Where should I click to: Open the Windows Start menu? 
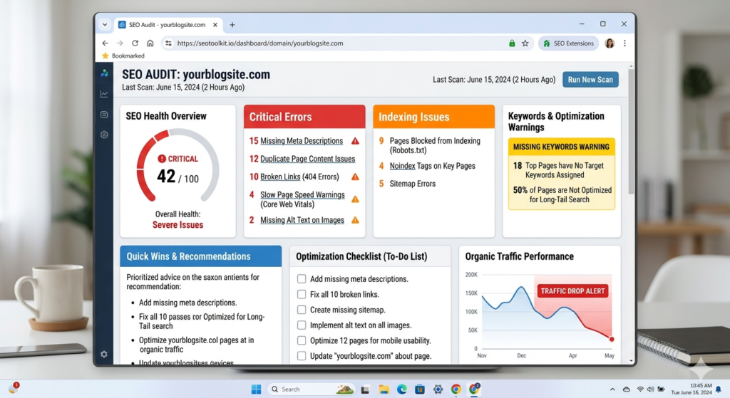tap(256, 389)
